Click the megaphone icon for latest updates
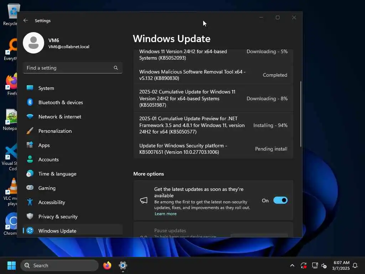The height and width of the screenshot is (274, 365). tap(144, 201)
